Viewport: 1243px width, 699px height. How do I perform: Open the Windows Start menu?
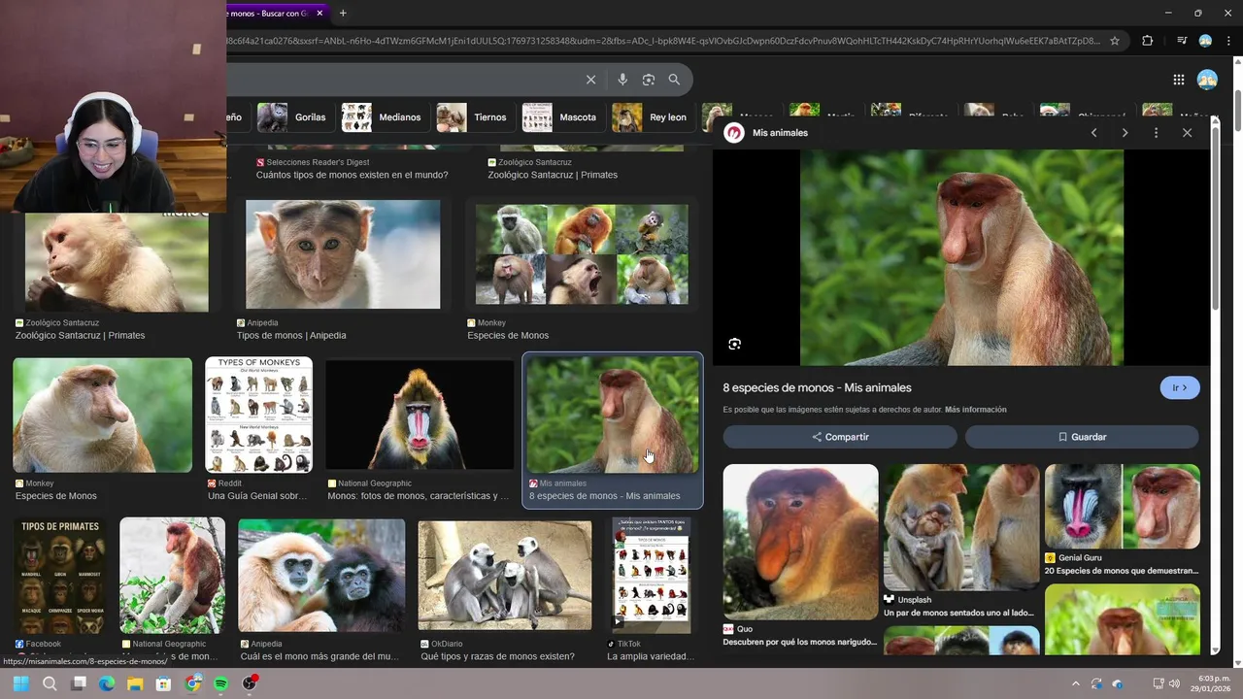pyautogui.click(x=20, y=683)
